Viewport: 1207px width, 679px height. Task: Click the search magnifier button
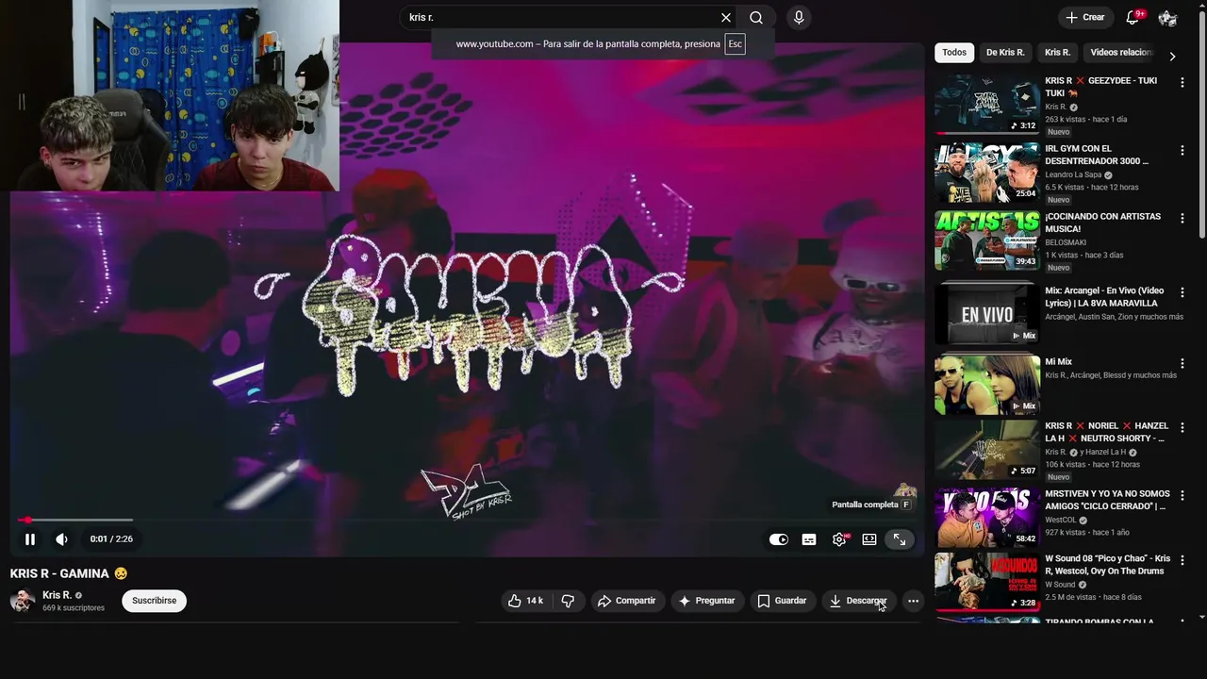click(756, 18)
